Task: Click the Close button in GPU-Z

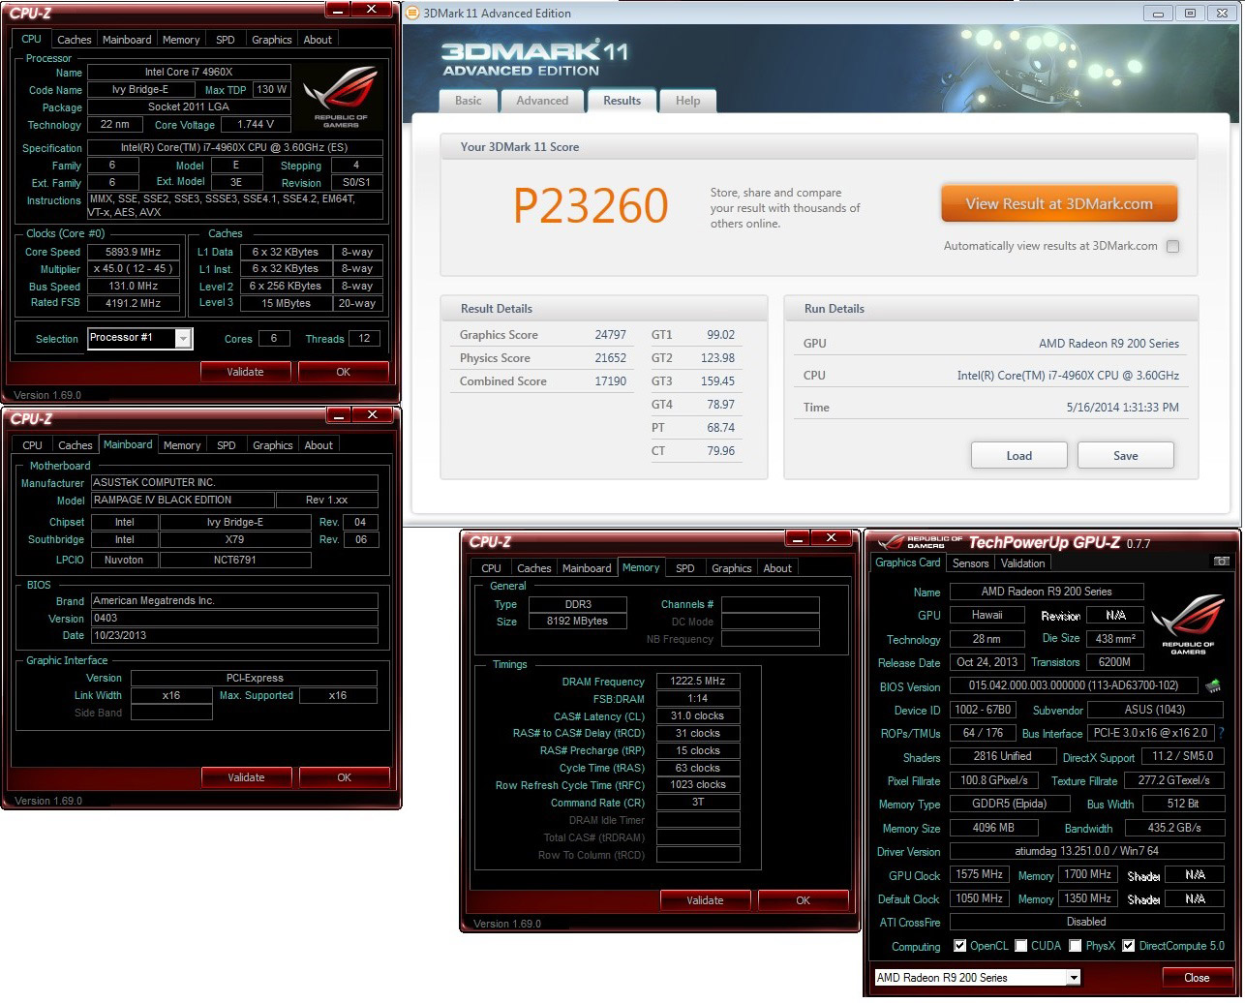Action: pyautogui.click(x=1197, y=978)
